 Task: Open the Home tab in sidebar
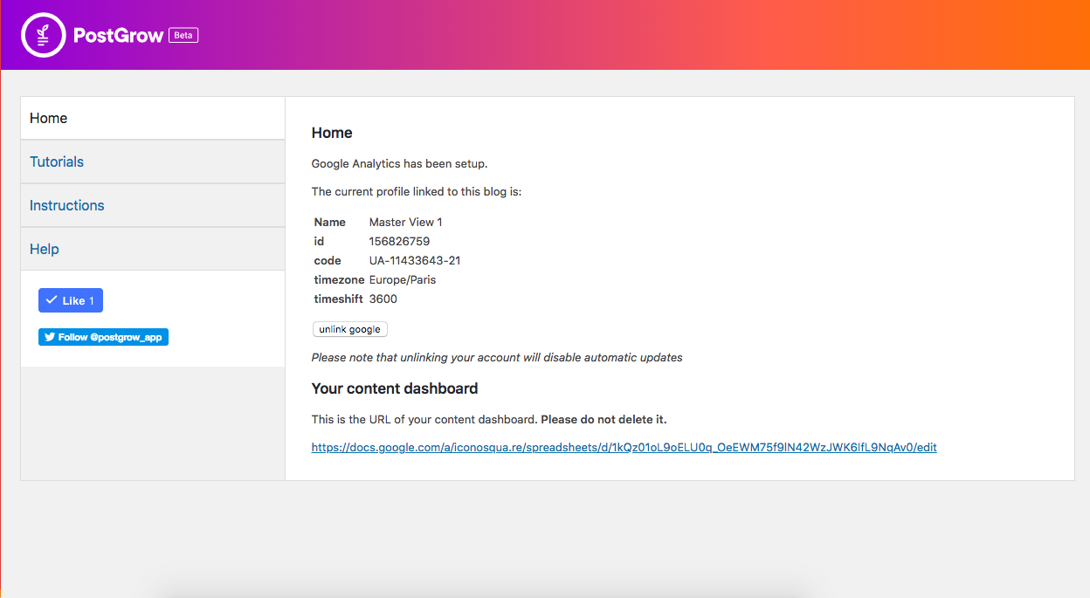[x=153, y=118]
